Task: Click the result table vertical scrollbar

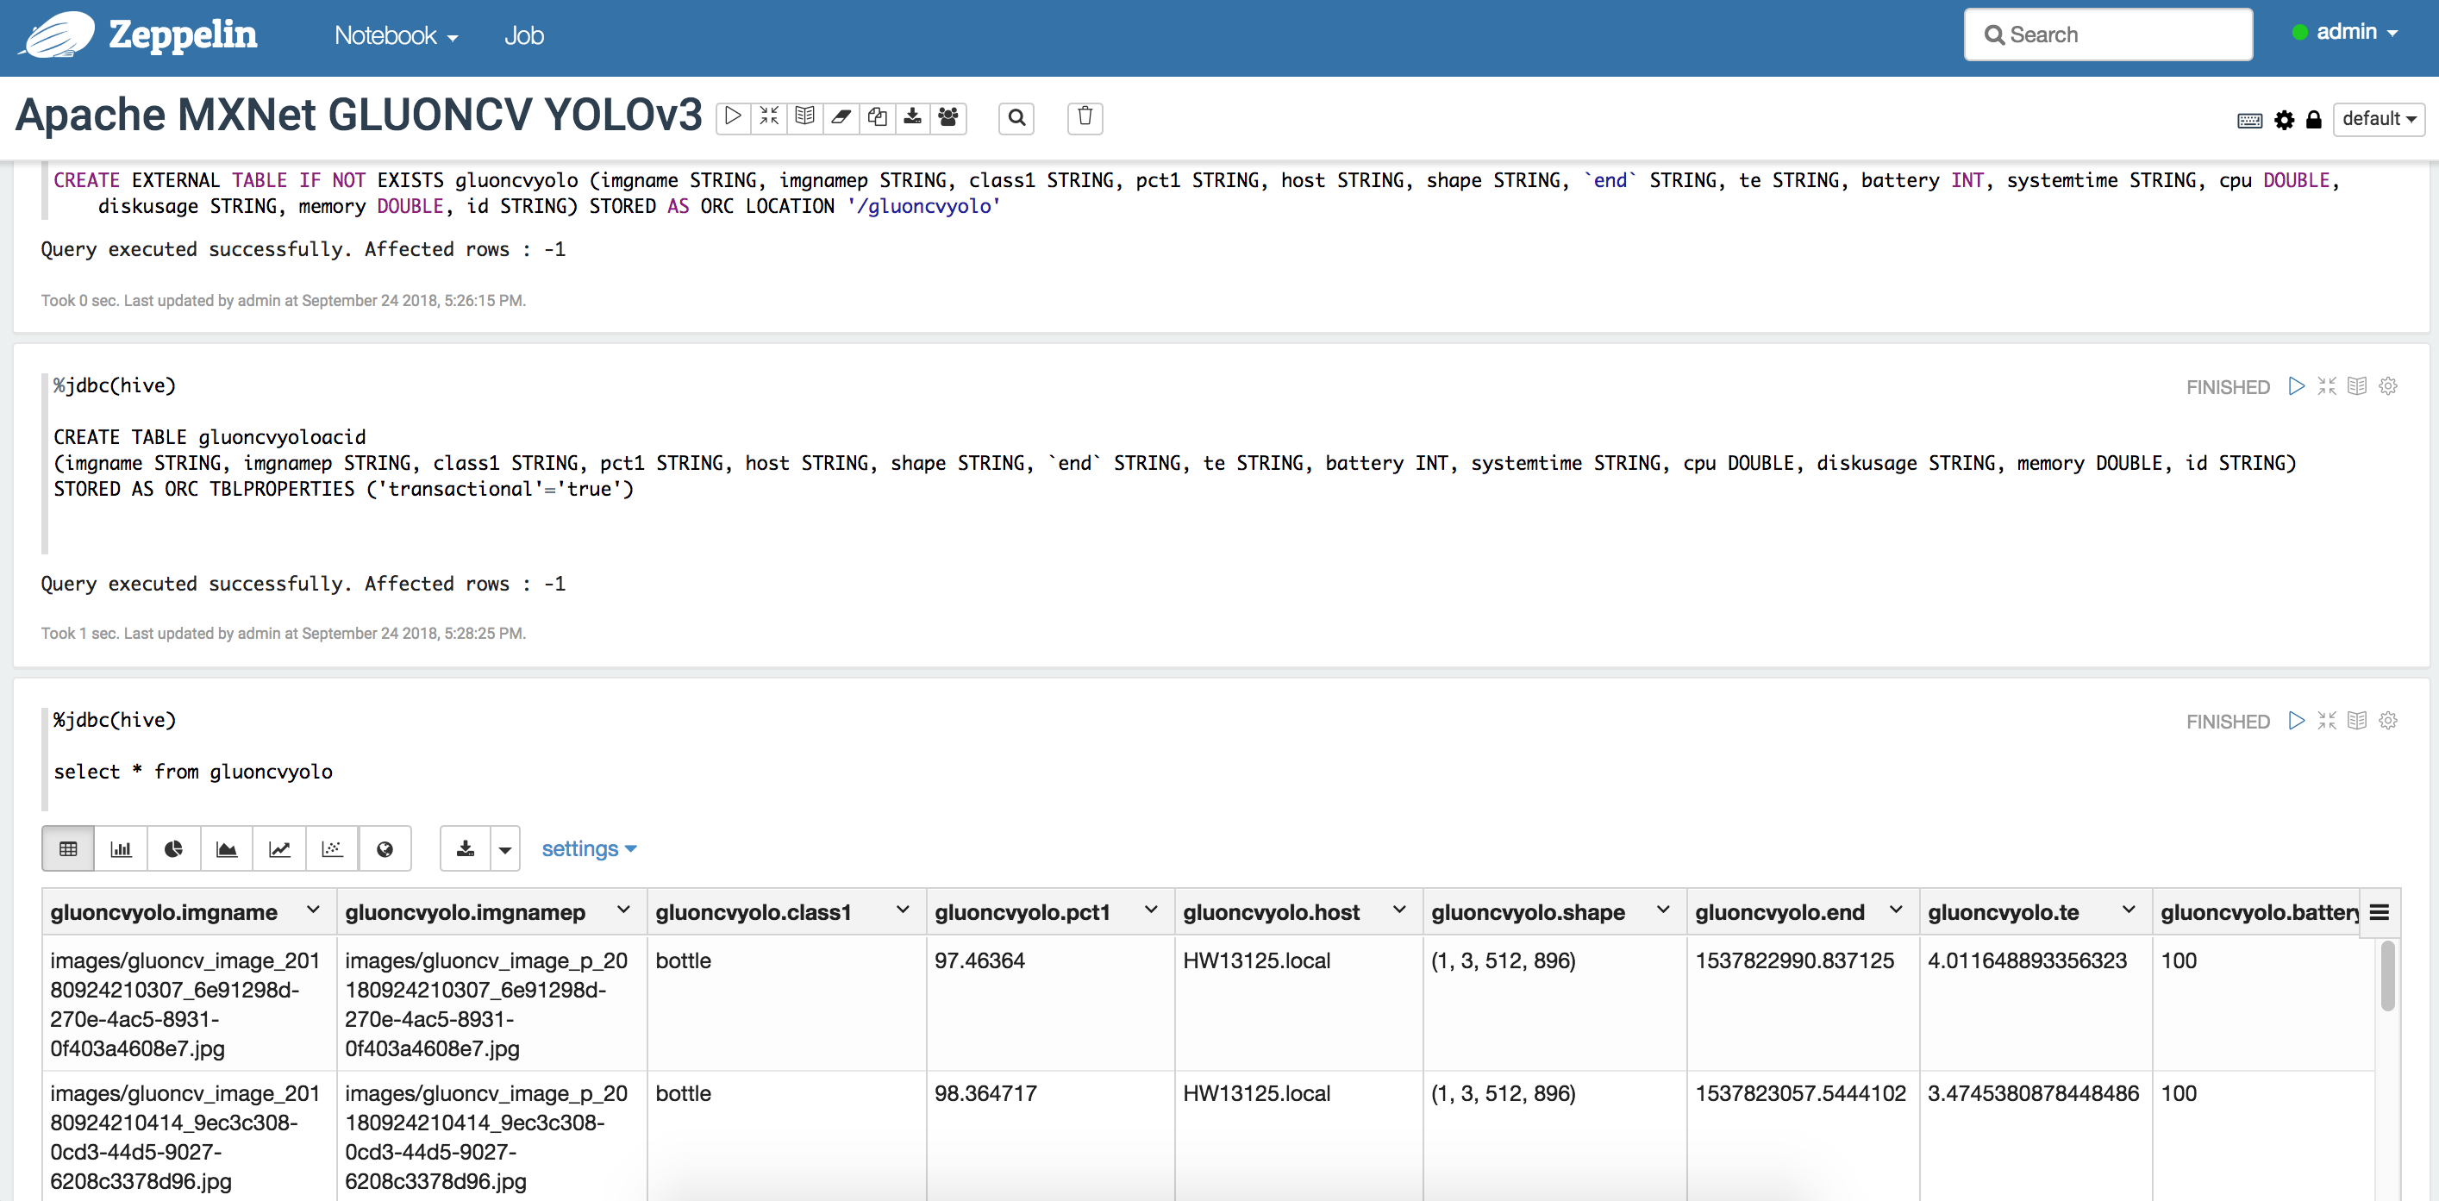Action: coord(2387,976)
